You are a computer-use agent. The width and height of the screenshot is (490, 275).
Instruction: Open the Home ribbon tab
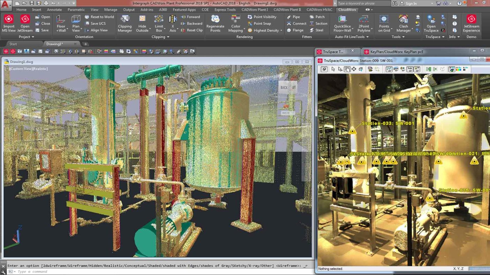coord(21,9)
